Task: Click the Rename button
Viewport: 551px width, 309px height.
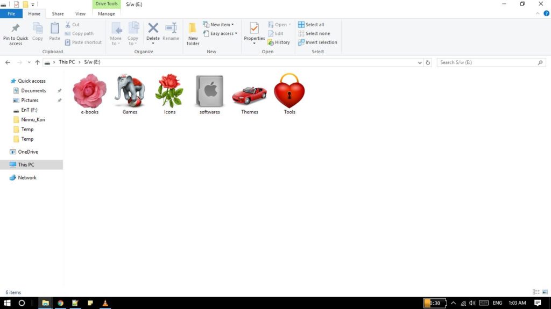Action: tap(171, 32)
